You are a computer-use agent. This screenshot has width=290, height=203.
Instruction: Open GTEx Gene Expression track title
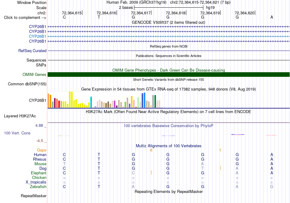click(x=169, y=89)
